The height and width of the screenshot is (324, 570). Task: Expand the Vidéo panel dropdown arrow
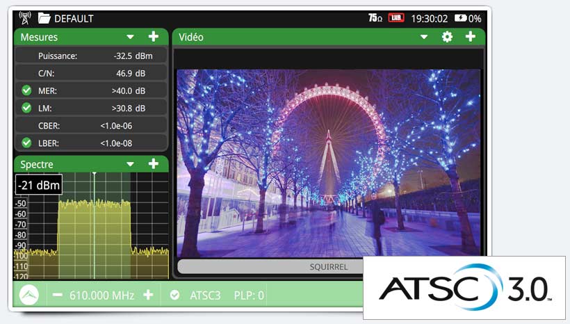pyautogui.click(x=424, y=37)
